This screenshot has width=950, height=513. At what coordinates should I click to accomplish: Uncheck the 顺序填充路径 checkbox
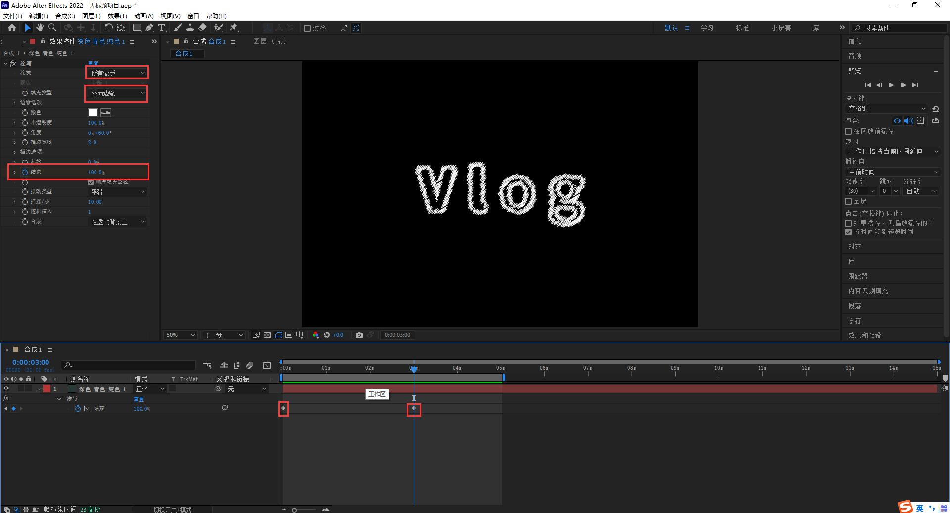tap(91, 182)
